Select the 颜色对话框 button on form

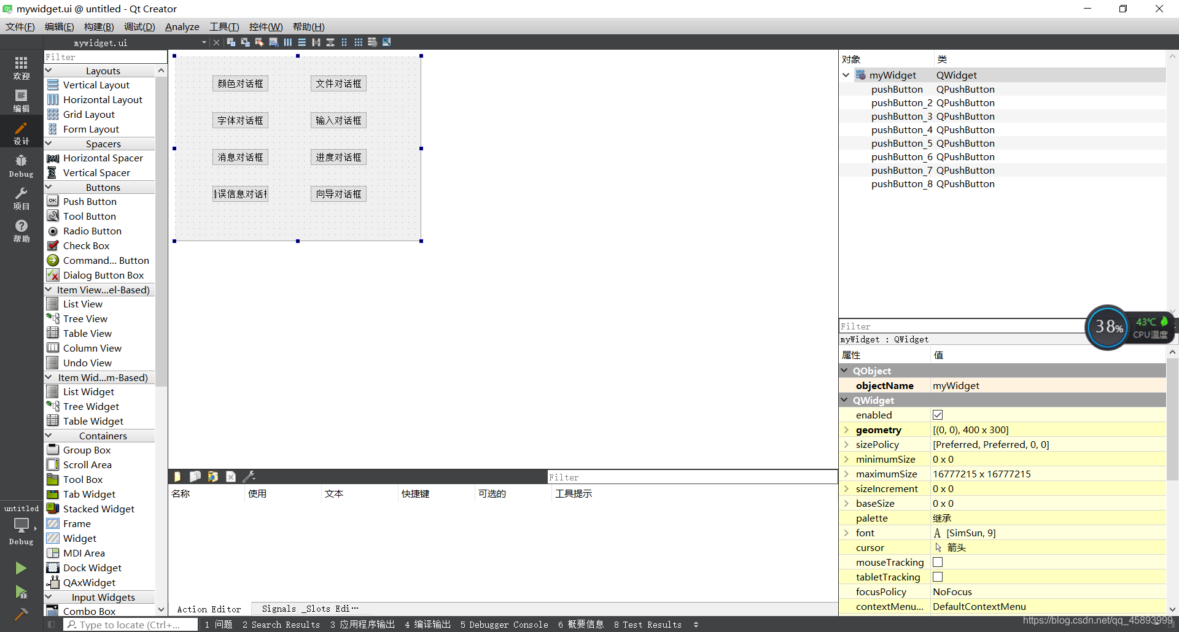pyautogui.click(x=240, y=84)
